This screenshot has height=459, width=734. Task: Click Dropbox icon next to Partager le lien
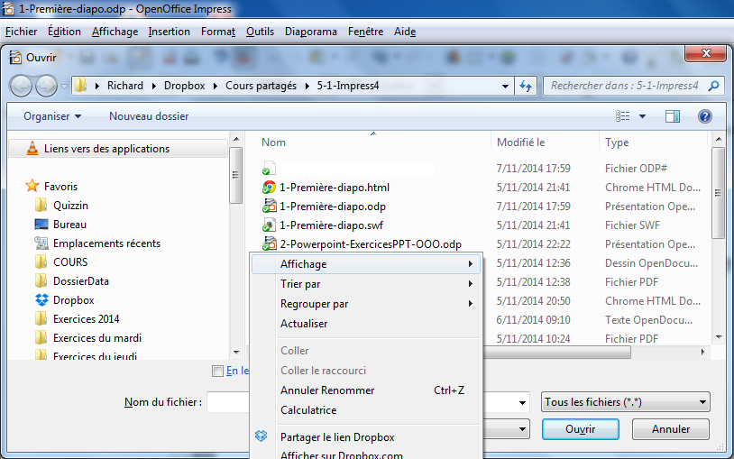(x=261, y=436)
